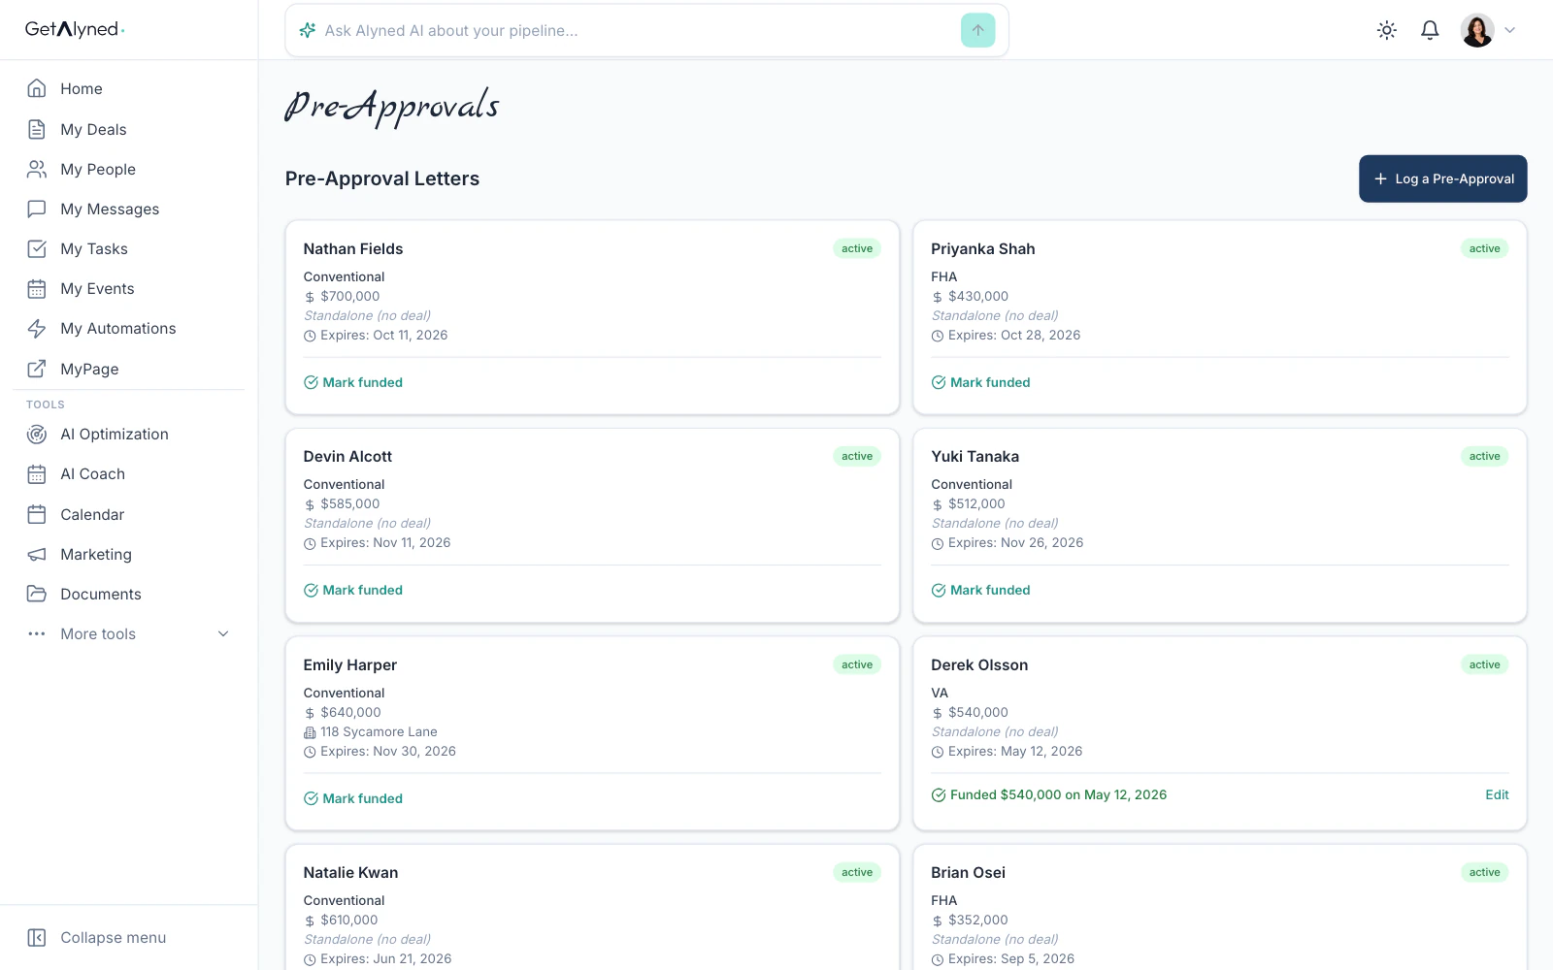Image resolution: width=1553 pixels, height=970 pixels.
Task: Mark Yuki Tanaka pre-approval funded
Action: point(980,590)
